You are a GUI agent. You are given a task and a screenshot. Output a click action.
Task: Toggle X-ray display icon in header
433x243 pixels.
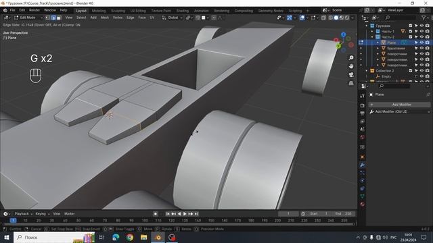coord(323,18)
